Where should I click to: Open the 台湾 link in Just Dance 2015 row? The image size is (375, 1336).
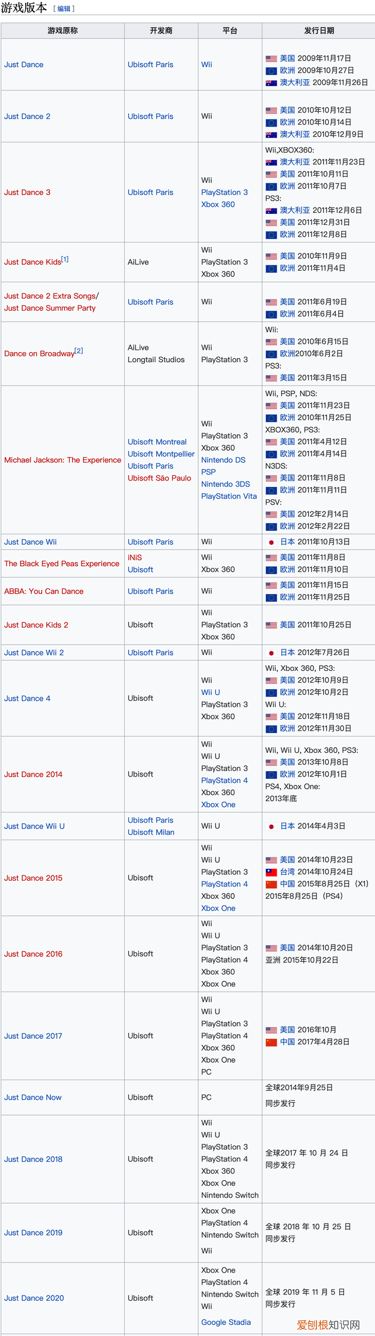(x=287, y=872)
